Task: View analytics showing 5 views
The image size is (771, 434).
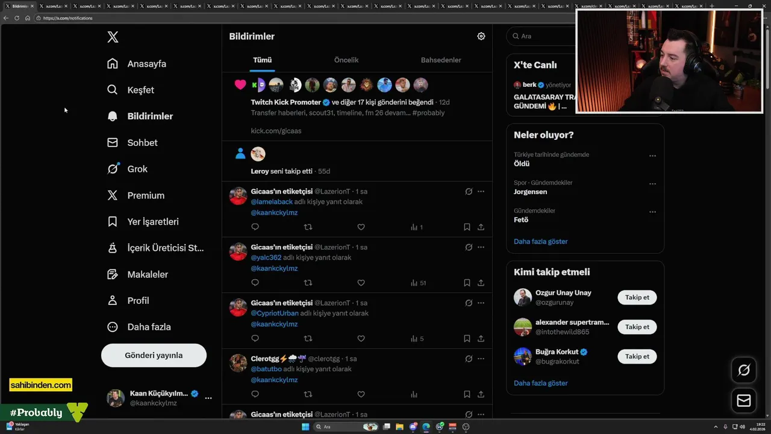Action: pos(417,339)
